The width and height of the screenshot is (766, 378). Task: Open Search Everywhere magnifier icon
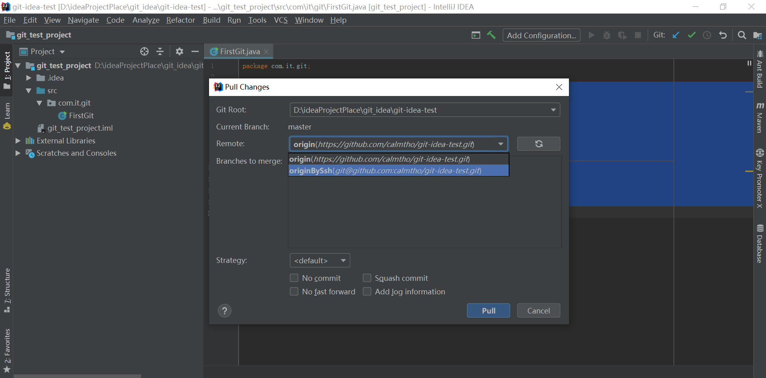tap(742, 35)
